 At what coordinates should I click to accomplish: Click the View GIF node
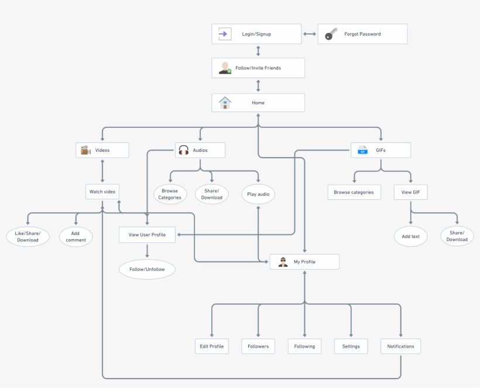click(410, 192)
